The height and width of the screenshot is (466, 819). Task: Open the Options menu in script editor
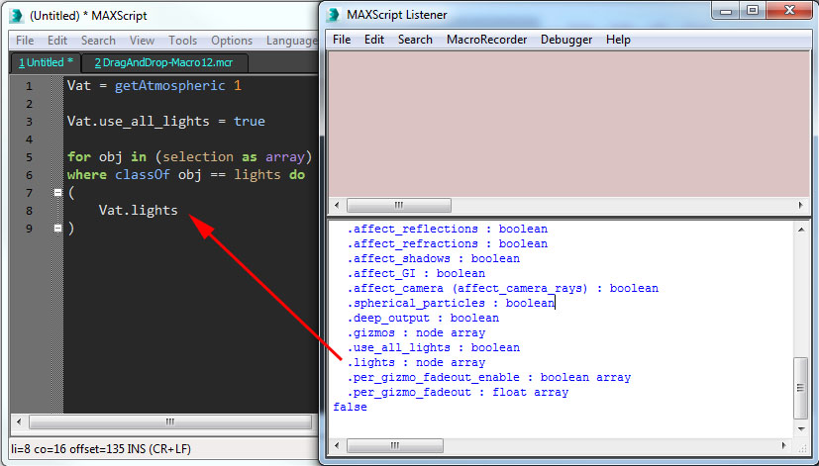coord(232,41)
